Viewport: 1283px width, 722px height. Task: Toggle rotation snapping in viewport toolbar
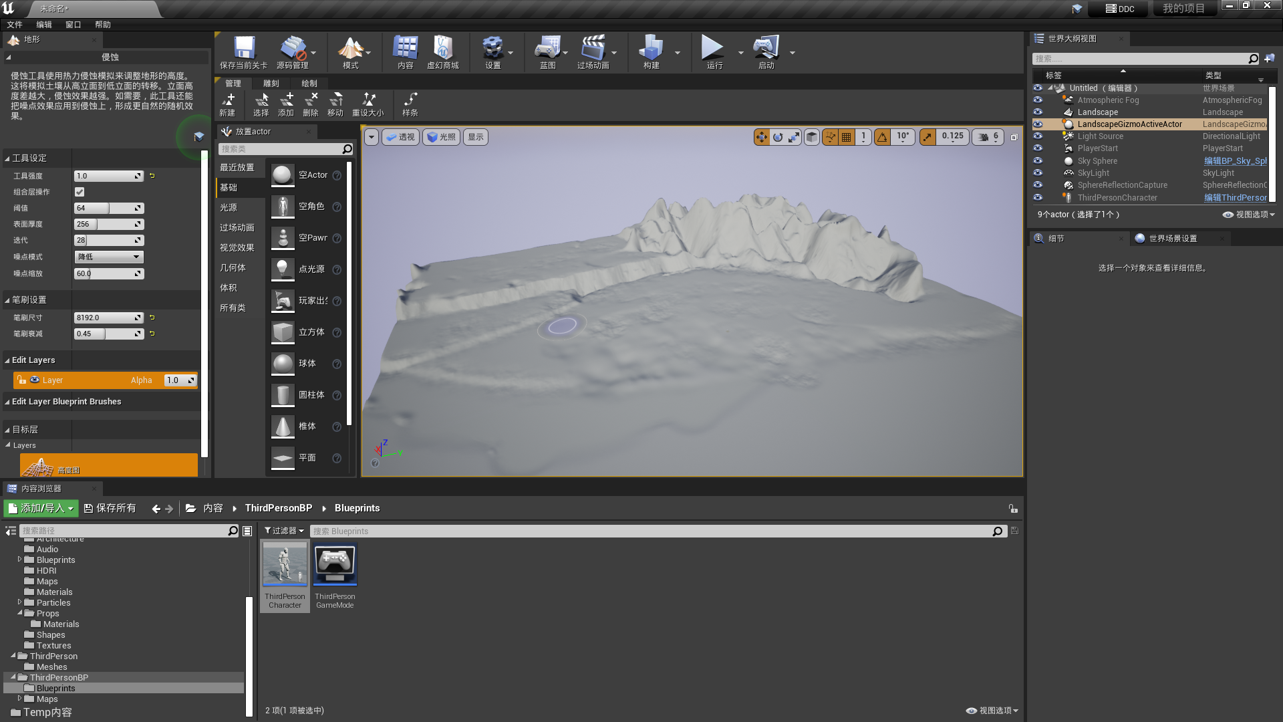coord(883,137)
